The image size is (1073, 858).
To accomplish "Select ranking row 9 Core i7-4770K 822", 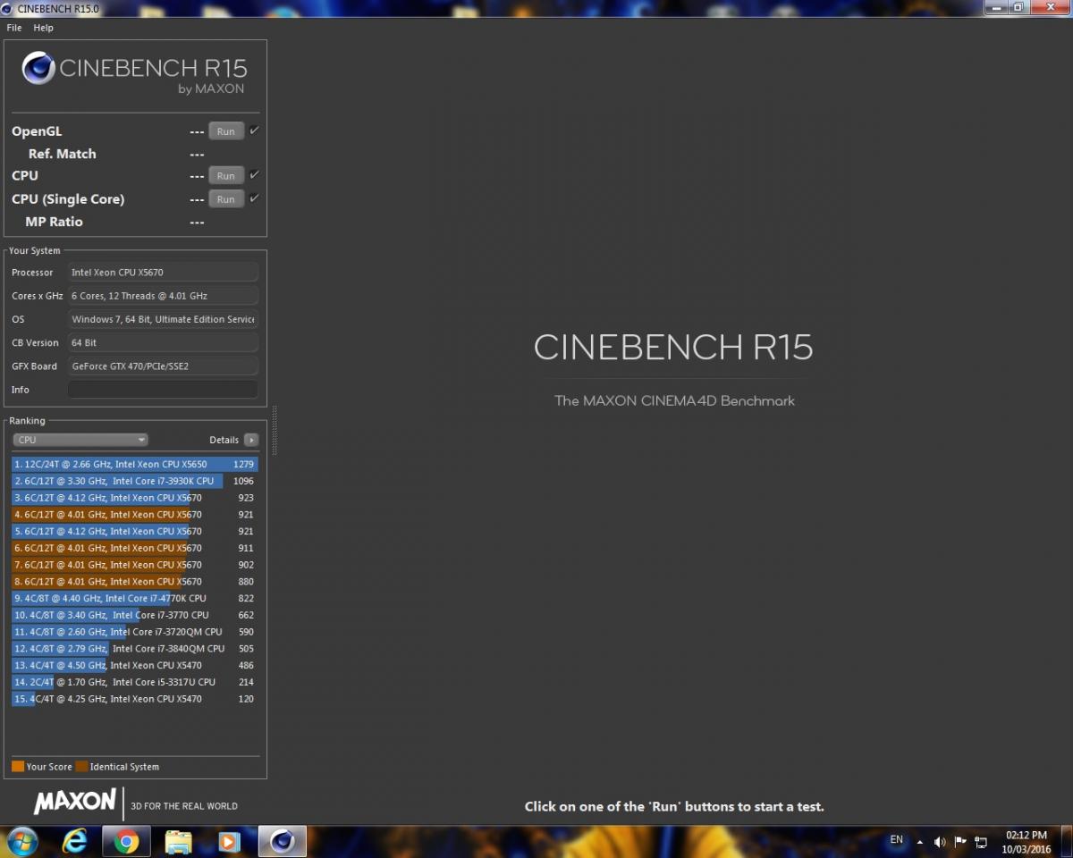I will (x=135, y=598).
